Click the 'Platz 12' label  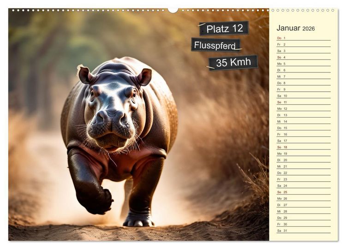224,29
